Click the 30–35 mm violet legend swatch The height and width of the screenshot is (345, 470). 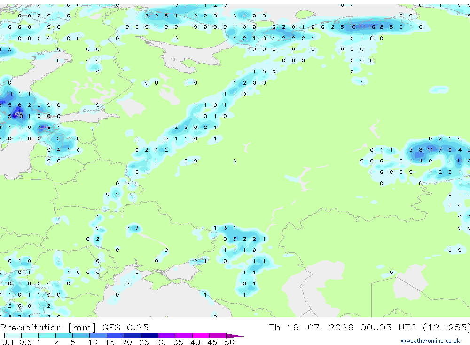pyautogui.click(x=166, y=336)
